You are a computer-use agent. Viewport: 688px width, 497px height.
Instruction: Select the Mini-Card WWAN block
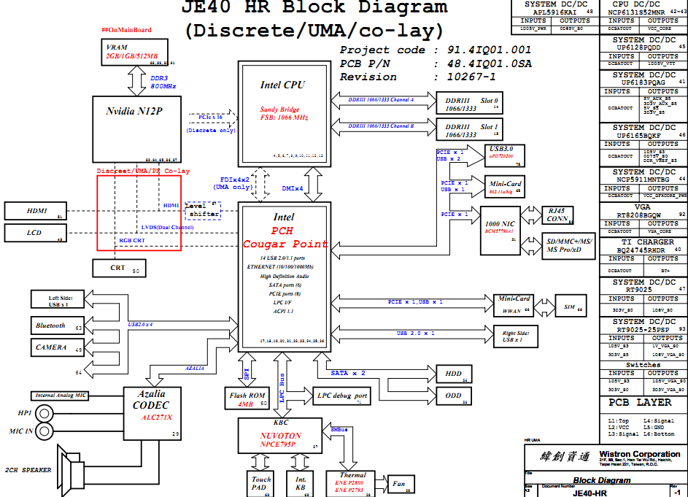coord(514,305)
